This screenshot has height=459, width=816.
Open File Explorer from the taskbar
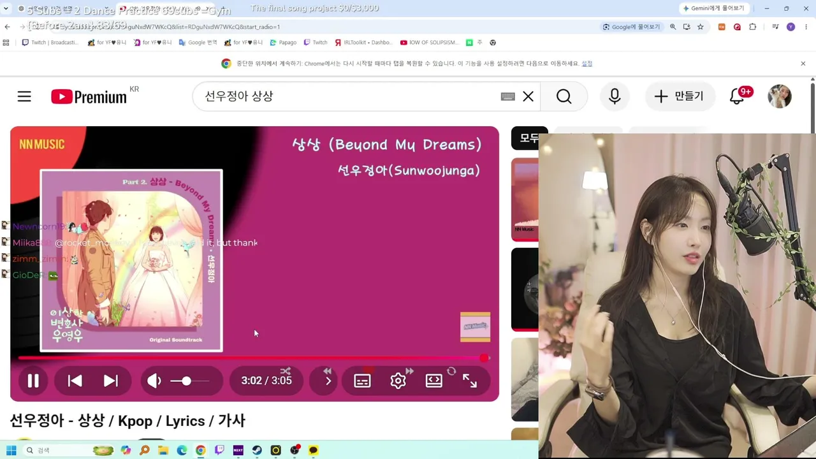[x=163, y=451]
